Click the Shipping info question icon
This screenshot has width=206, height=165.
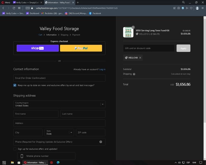[x=134, y=74]
